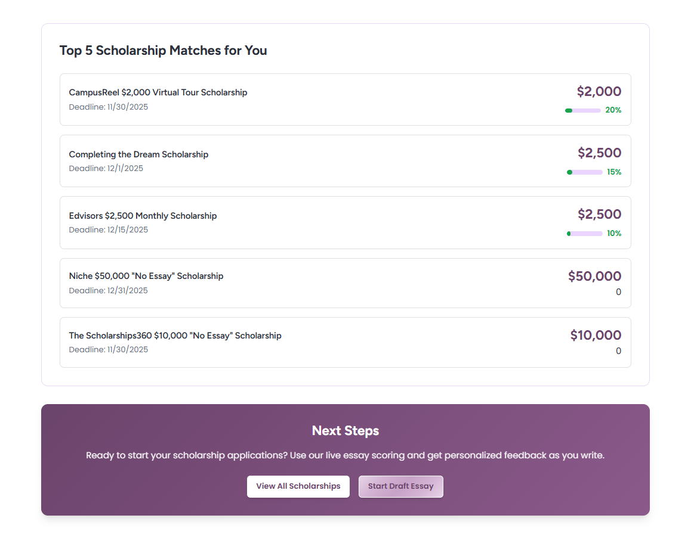The image size is (694, 540).
Task: Open the Scholarships360 $10,000 "No Essay" Scholarship
Action: tap(175, 336)
